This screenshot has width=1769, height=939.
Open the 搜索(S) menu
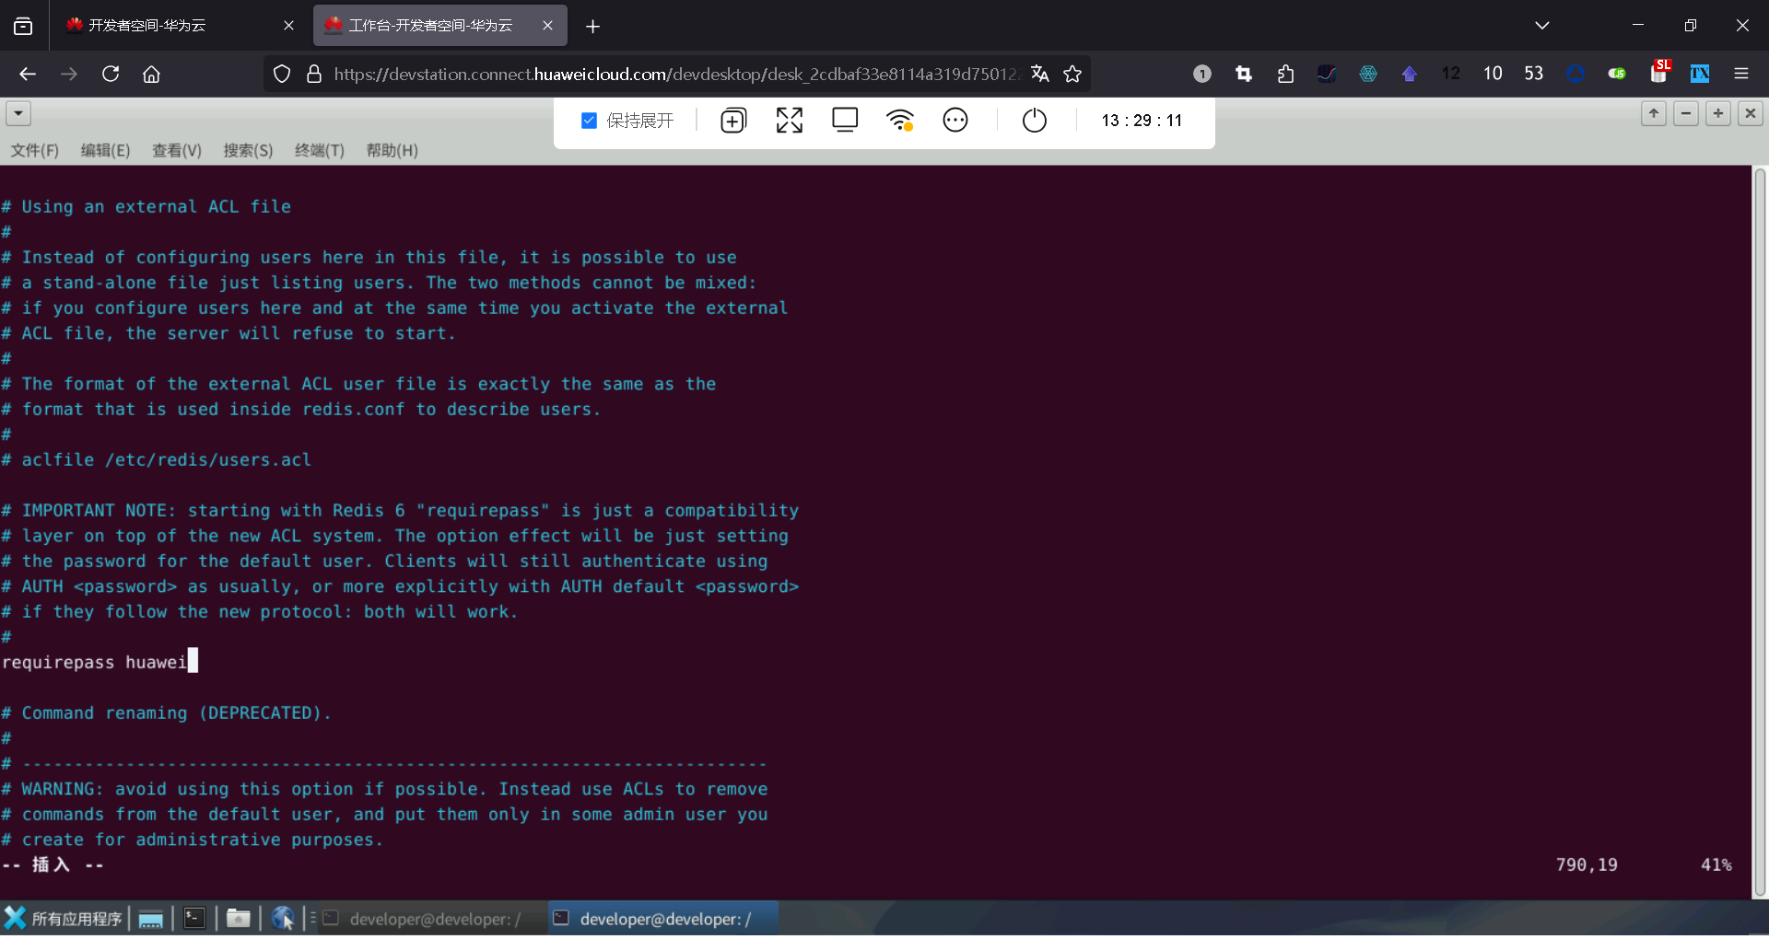click(x=248, y=150)
